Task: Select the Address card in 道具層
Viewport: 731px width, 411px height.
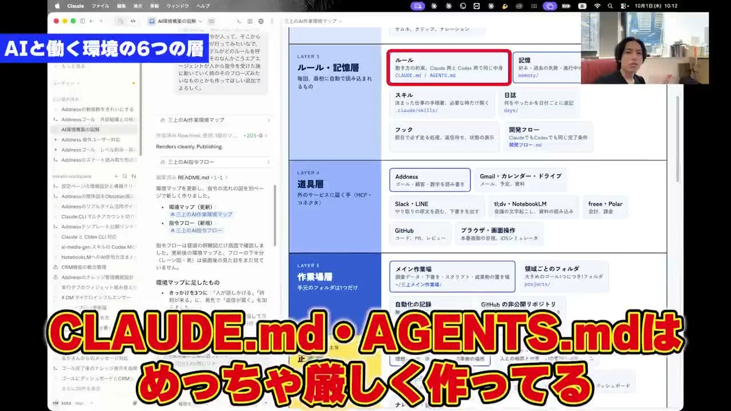Action: (x=430, y=180)
